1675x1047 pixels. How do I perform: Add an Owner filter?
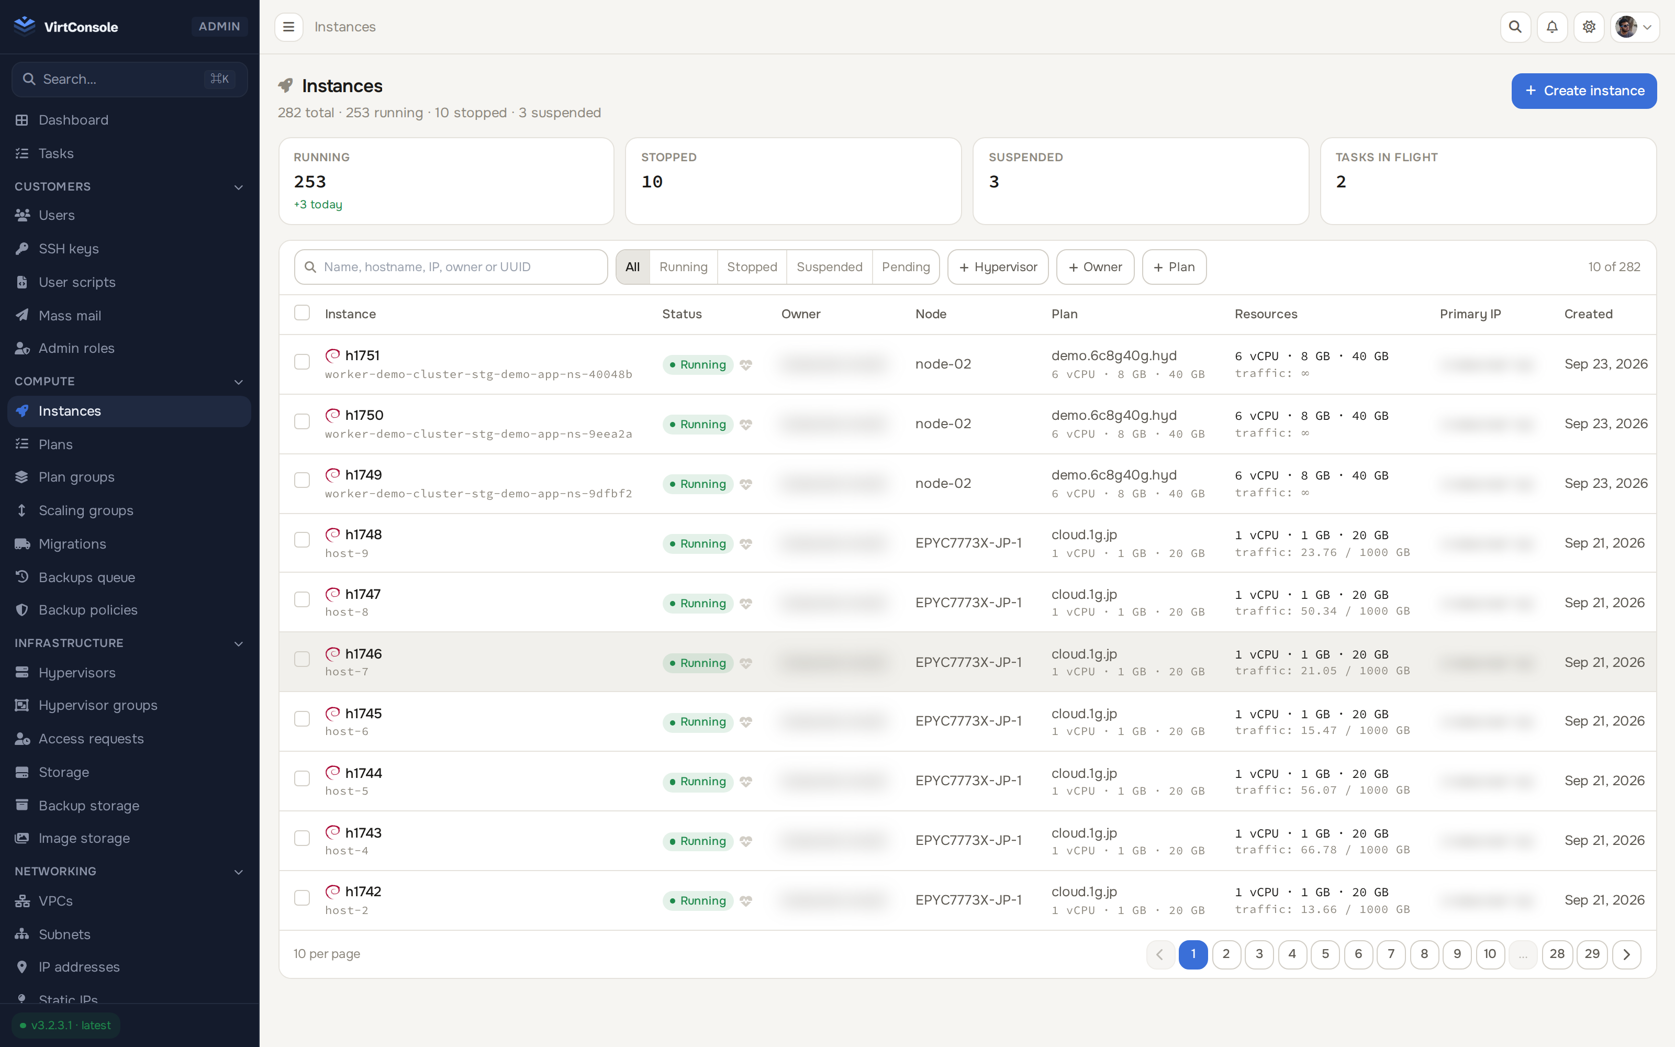(x=1095, y=268)
